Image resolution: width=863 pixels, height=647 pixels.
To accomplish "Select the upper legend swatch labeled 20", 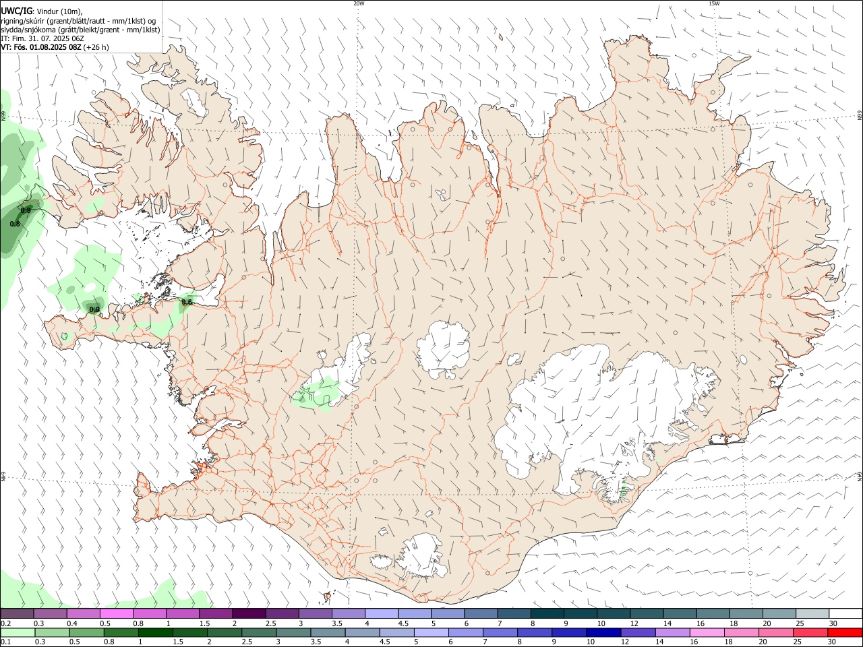I will click(x=779, y=613).
